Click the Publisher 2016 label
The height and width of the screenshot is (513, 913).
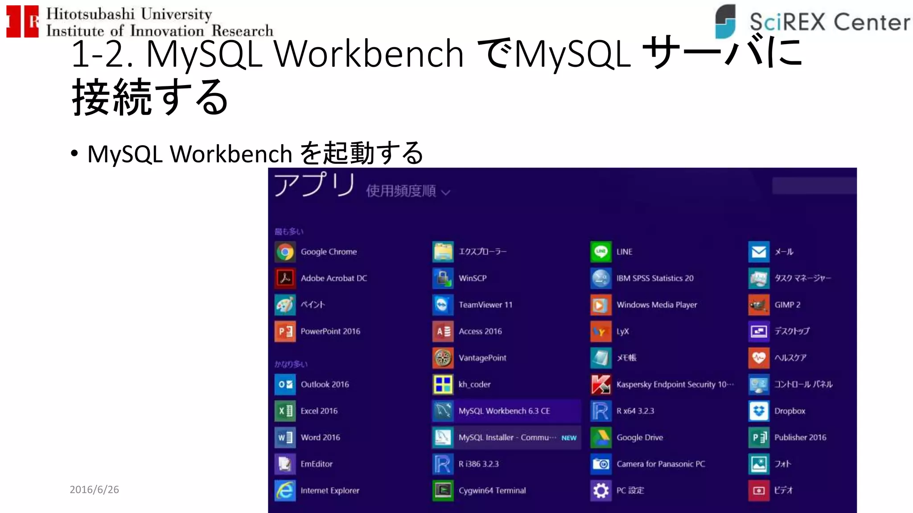pyautogui.click(x=800, y=437)
